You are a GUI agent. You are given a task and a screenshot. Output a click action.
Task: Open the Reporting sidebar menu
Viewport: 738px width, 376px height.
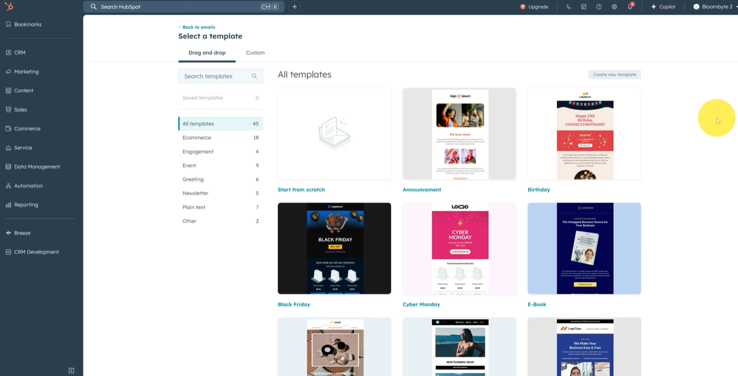point(22,205)
